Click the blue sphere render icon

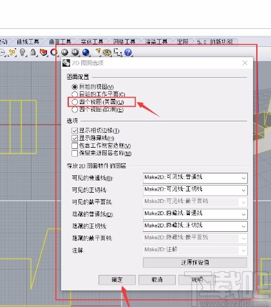(86, 52)
